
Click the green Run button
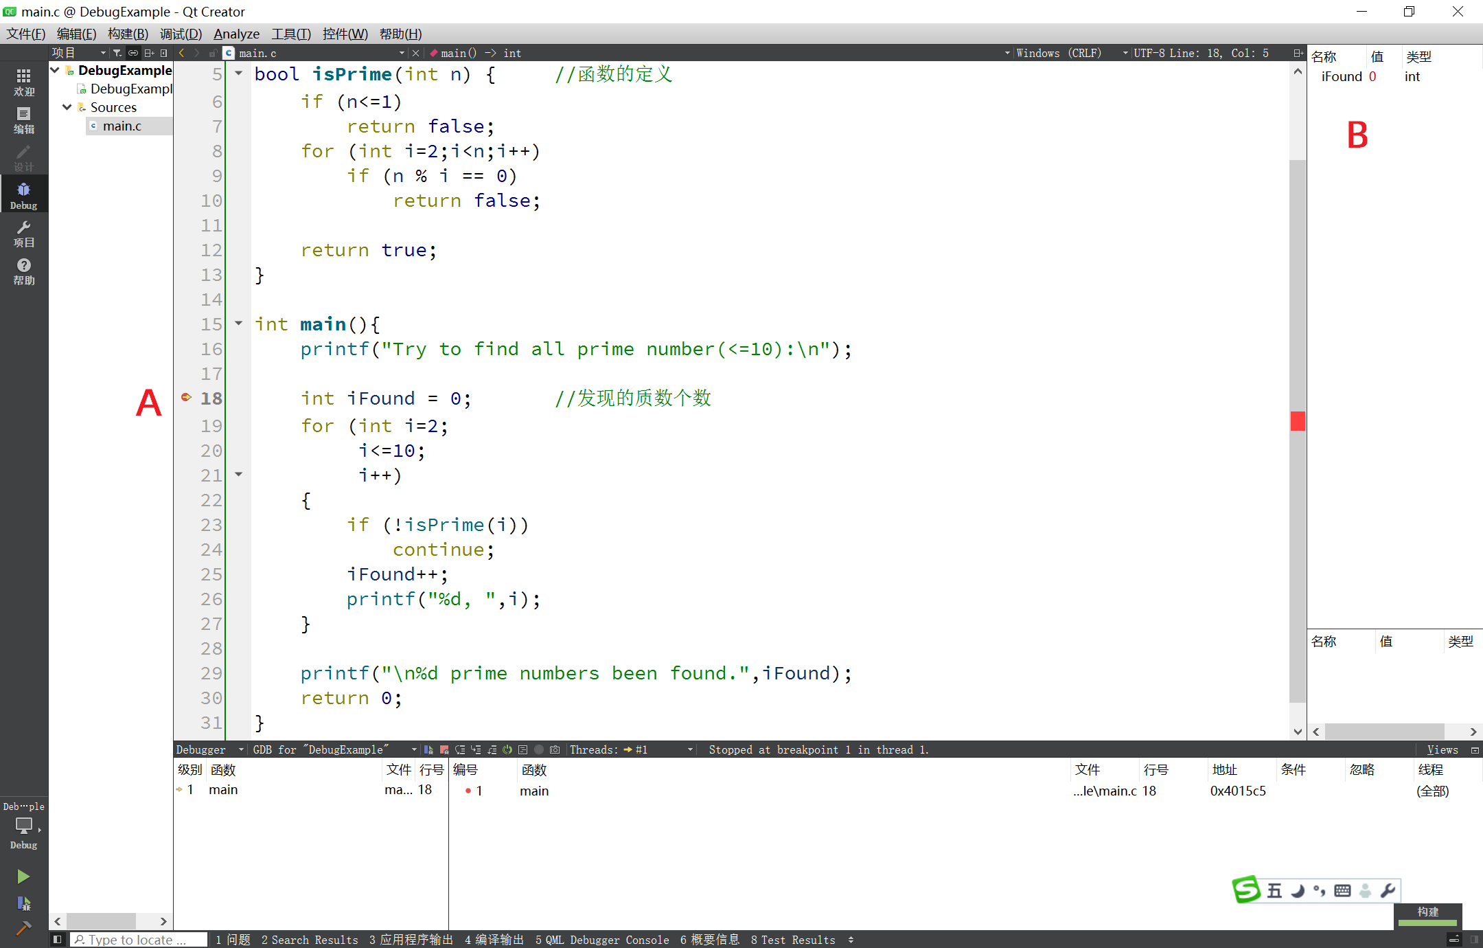23,876
